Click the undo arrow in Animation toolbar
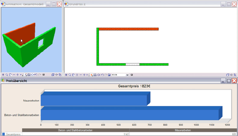The height and width of the screenshot is (136, 238). click(x=36, y=75)
